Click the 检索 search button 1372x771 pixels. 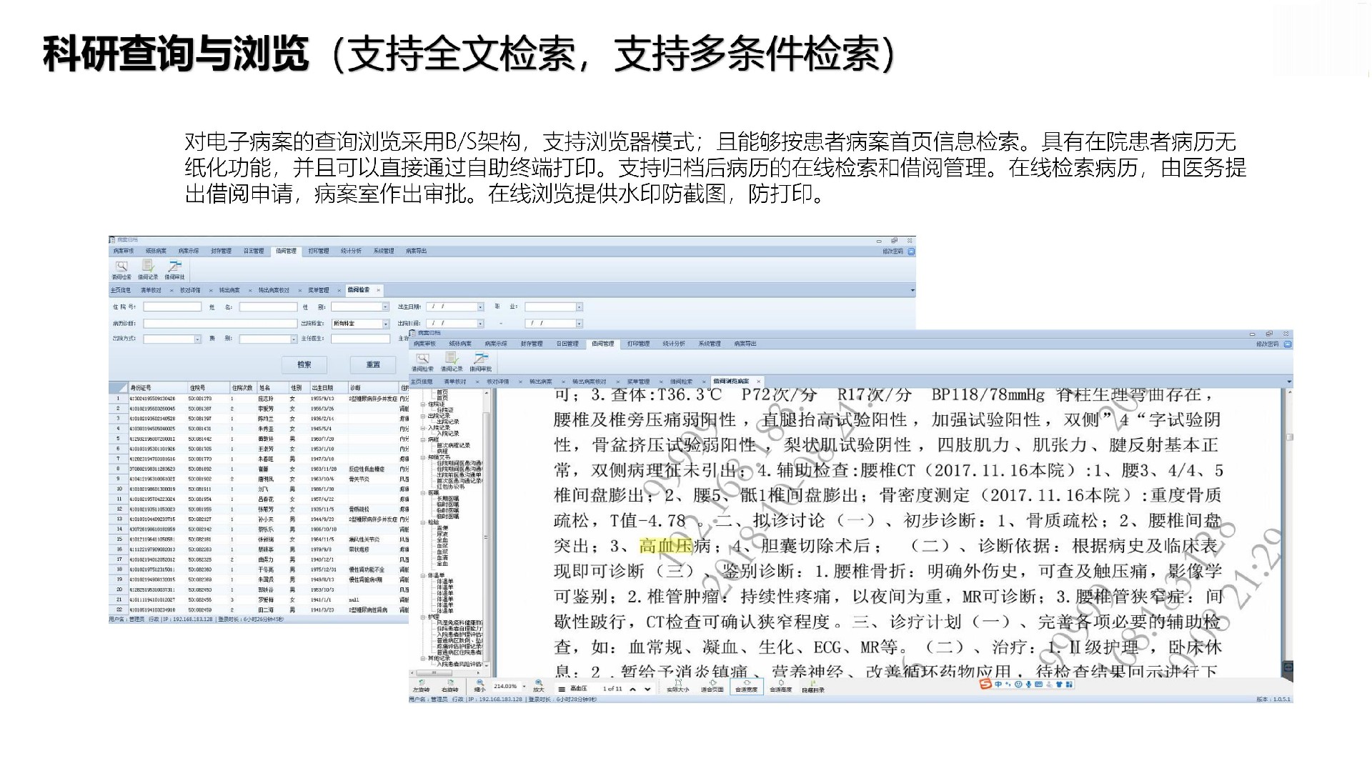(304, 364)
